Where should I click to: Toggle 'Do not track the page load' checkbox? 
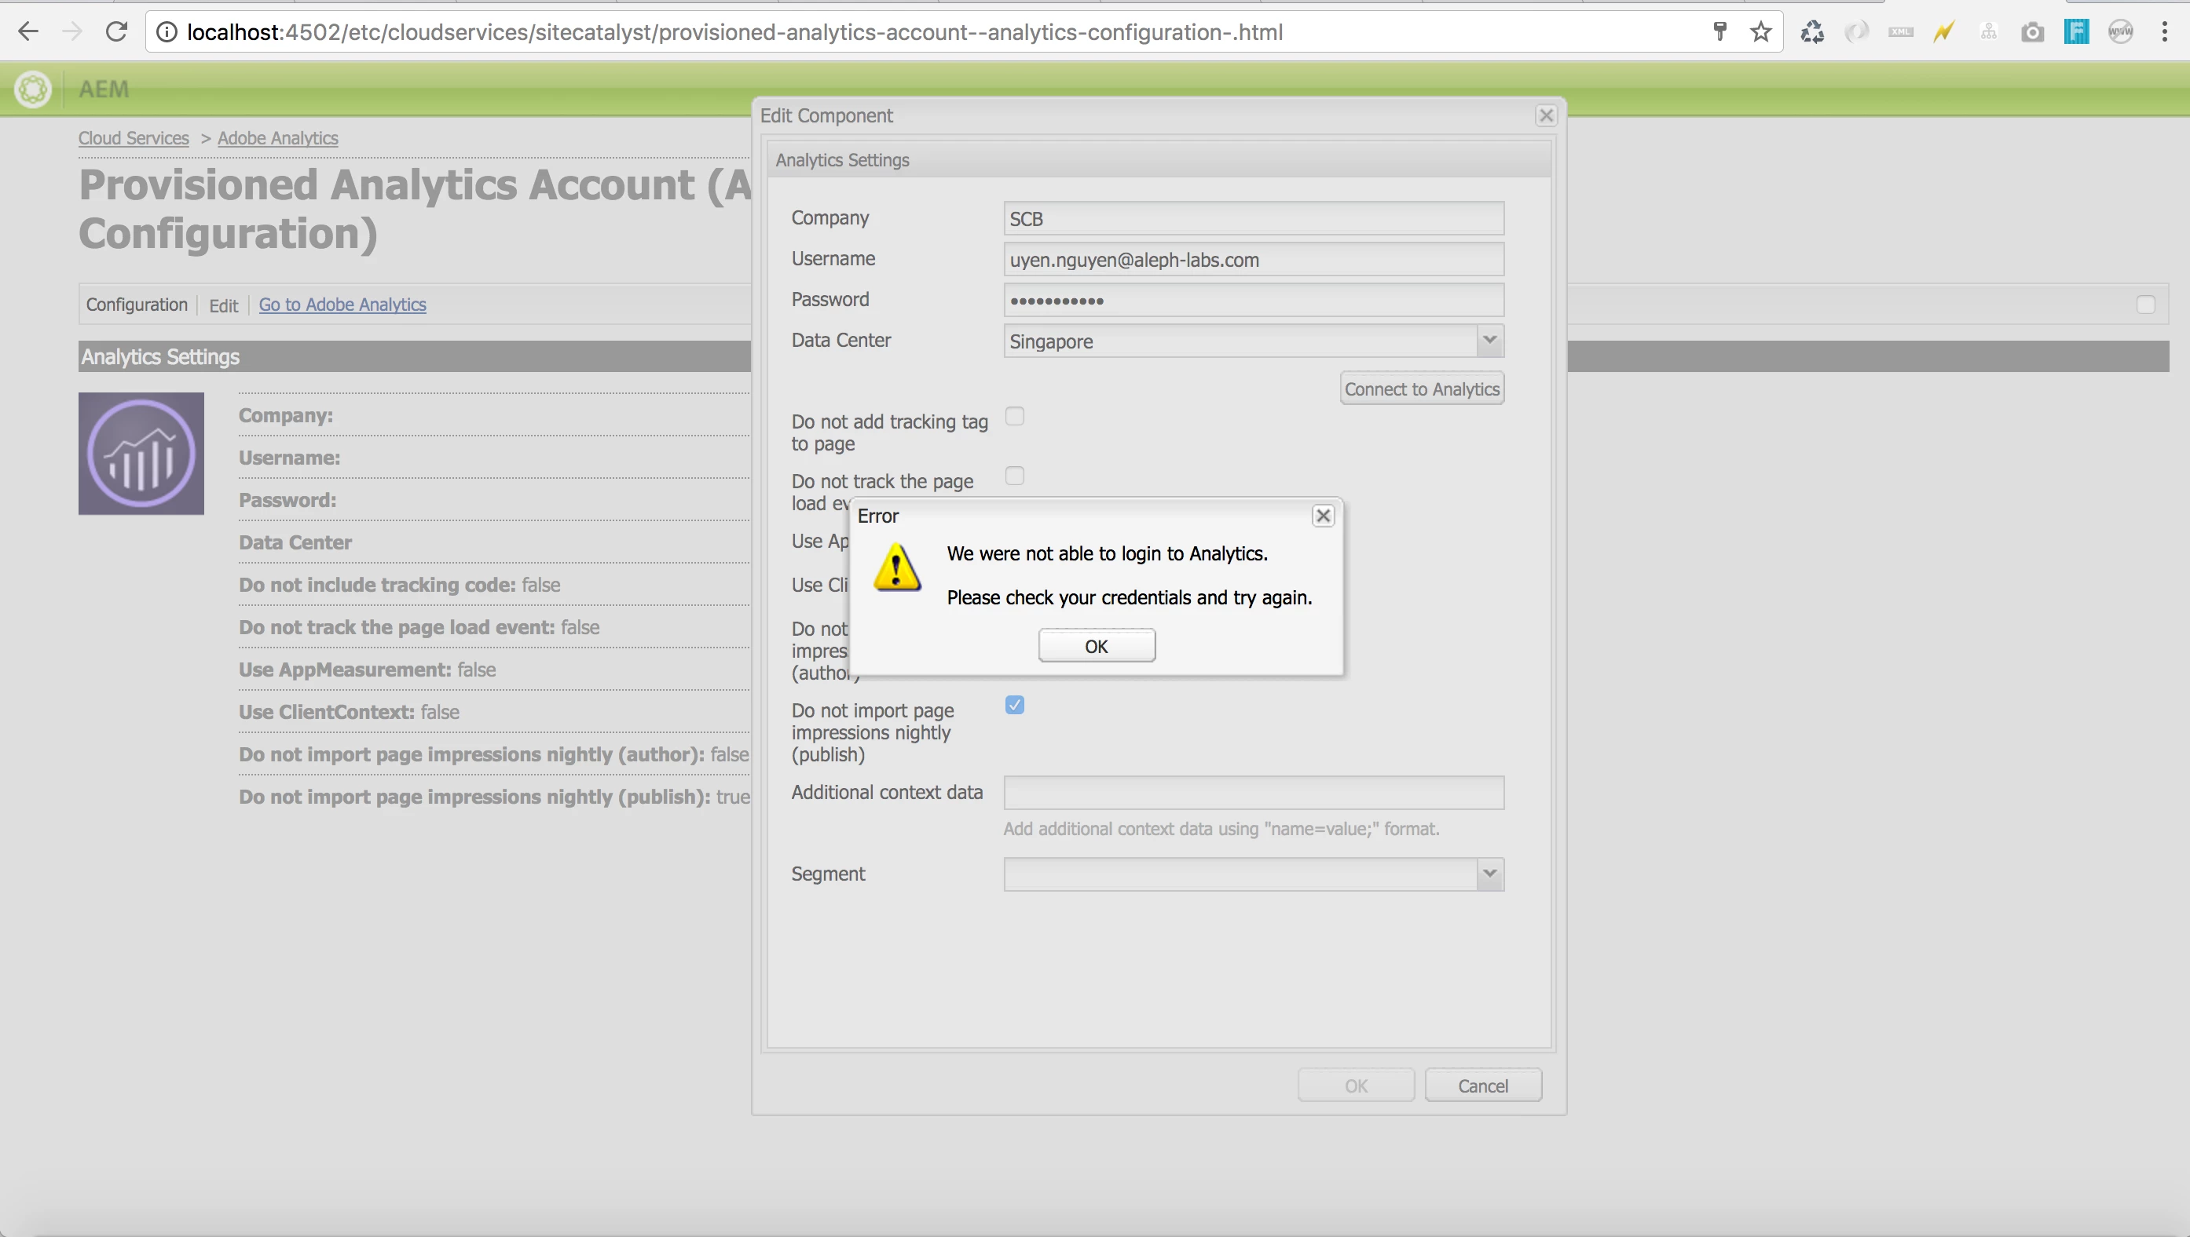pyautogui.click(x=1014, y=476)
